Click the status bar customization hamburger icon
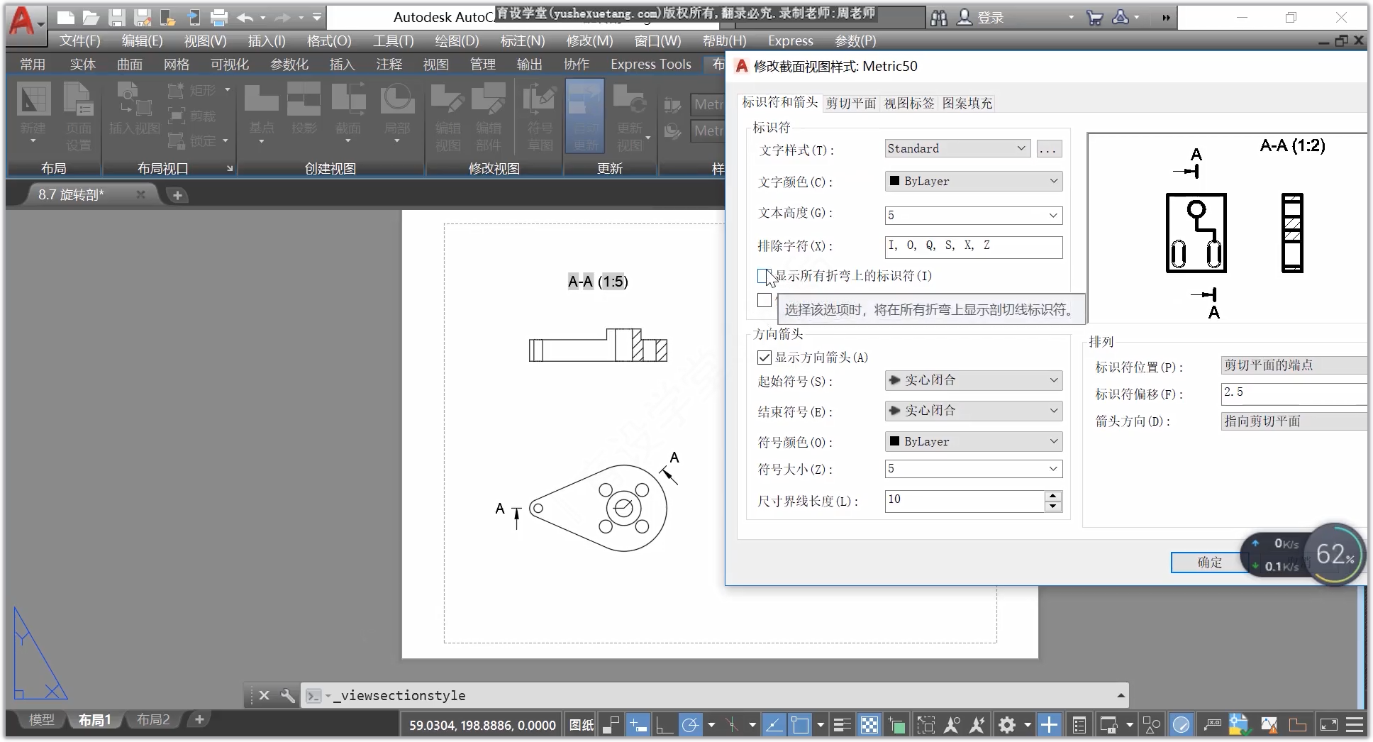 (x=1355, y=725)
